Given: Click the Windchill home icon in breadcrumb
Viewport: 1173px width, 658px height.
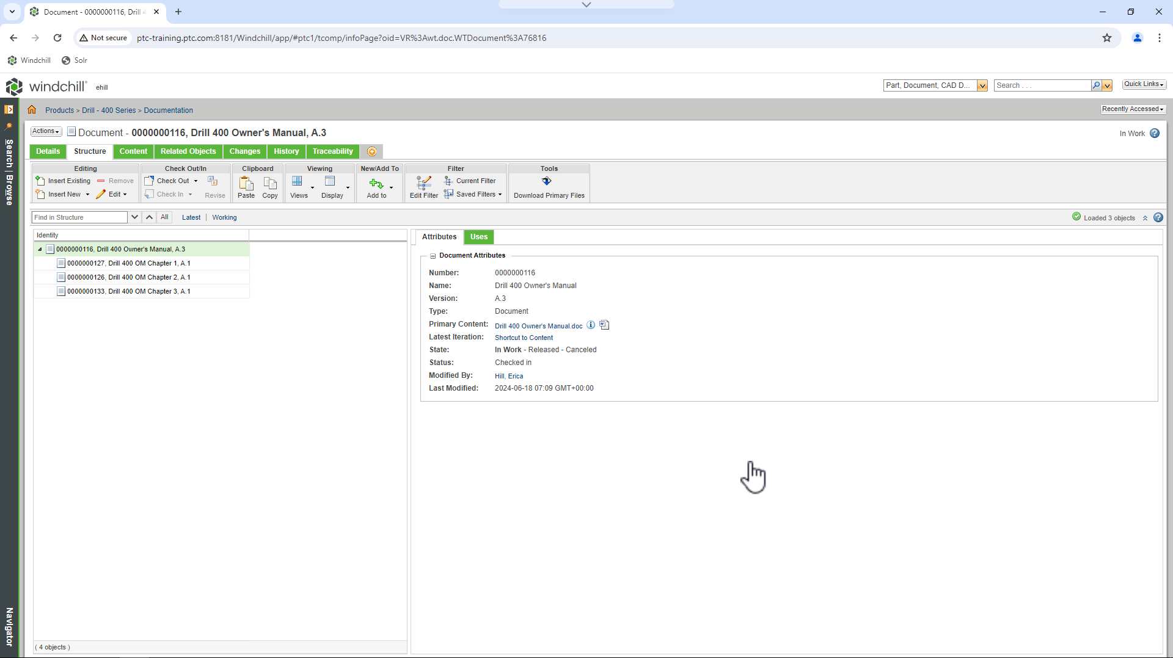Looking at the screenshot, I should (32, 110).
